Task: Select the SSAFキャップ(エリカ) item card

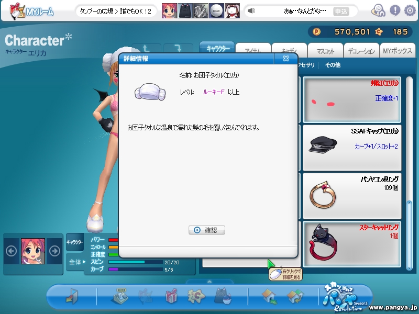Action: click(352, 148)
